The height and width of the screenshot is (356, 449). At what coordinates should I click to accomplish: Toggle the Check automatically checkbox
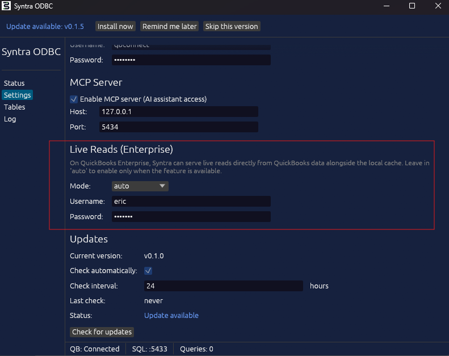pyautogui.click(x=148, y=271)
